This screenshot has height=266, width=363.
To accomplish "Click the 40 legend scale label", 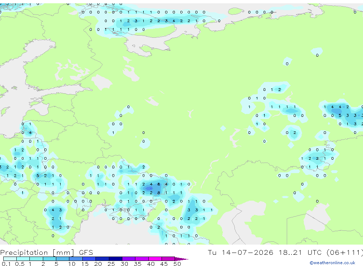I will pyautogui.click(x=151, y=264).
